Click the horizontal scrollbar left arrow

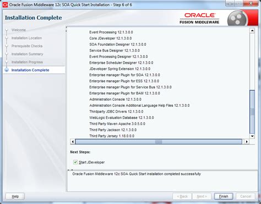click(x=73, y=141)
